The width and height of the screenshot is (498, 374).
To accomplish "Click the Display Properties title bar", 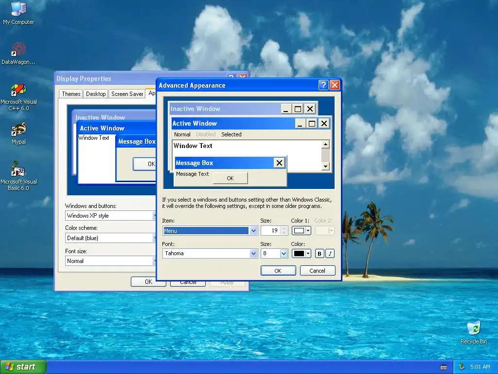I will click(140, 78).
